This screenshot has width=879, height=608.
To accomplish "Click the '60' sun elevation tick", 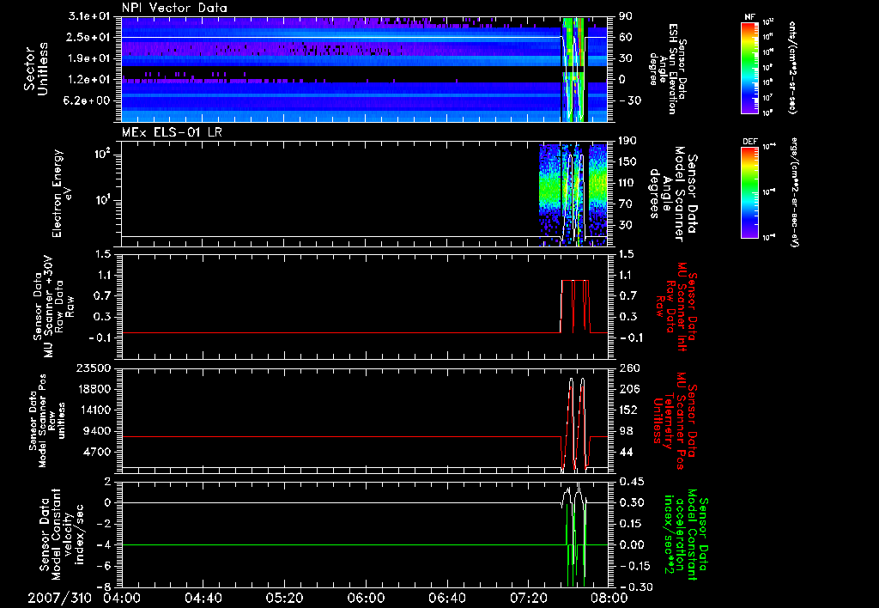I will (x=626, y=37).
